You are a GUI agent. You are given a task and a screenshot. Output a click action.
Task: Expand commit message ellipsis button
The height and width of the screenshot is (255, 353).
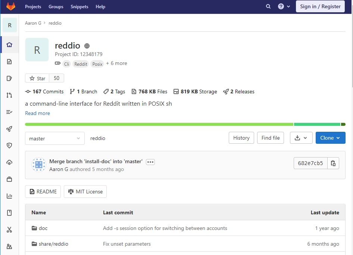pyautogui.click(x=150, y=162)
